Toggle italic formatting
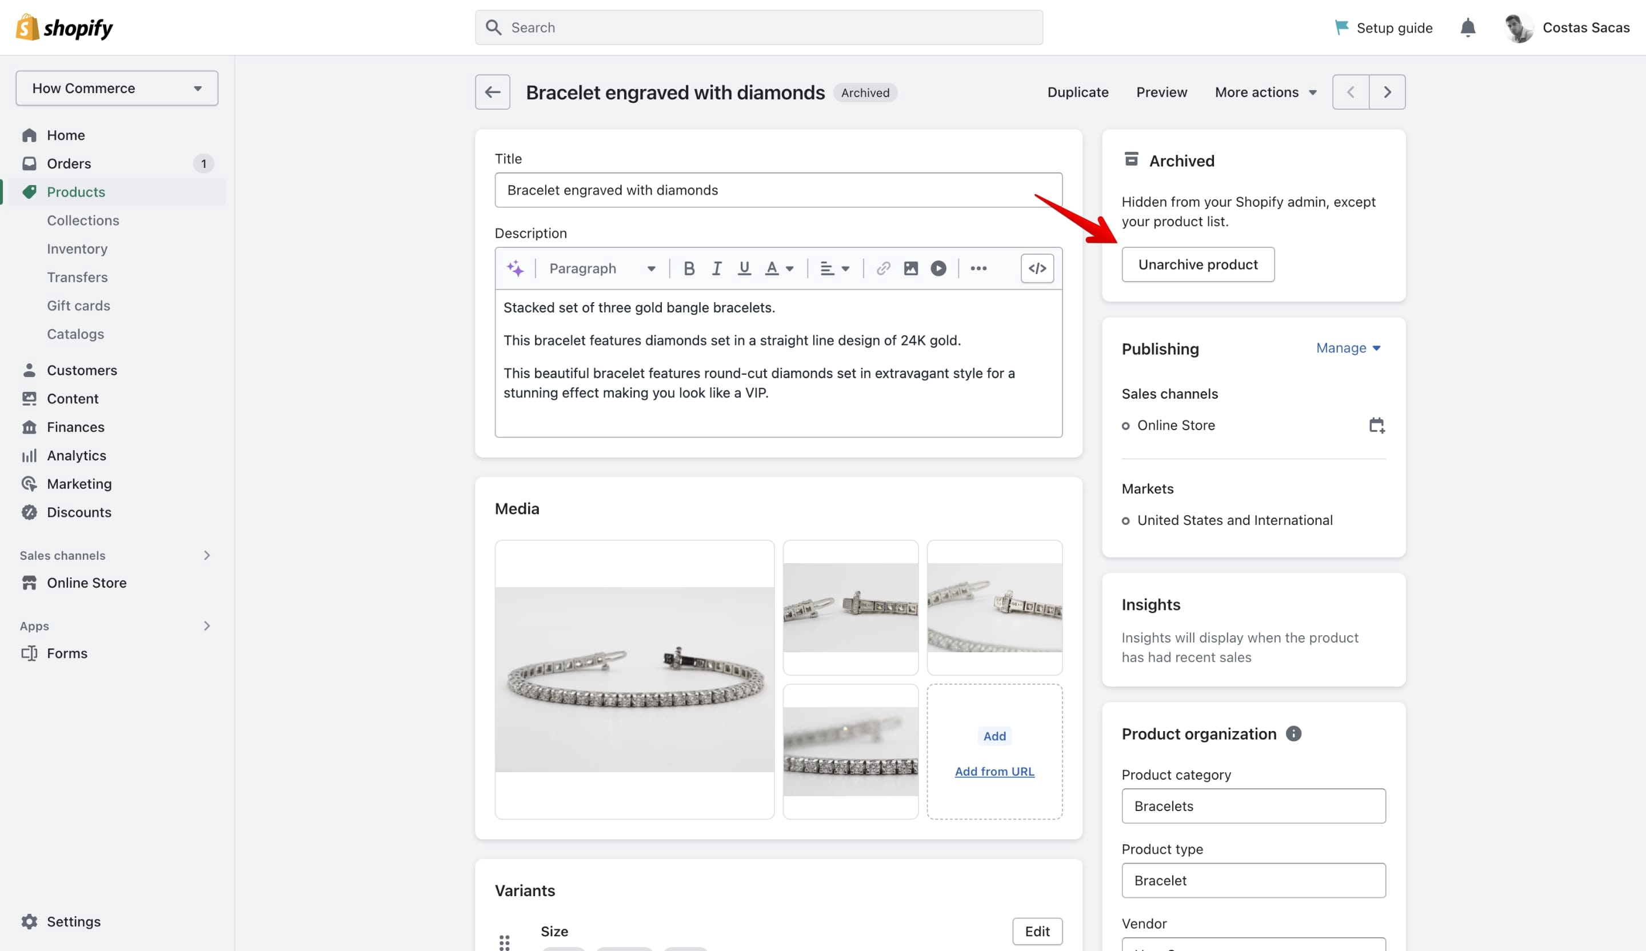The image size is (1646, 951). [x=717, y=268]
